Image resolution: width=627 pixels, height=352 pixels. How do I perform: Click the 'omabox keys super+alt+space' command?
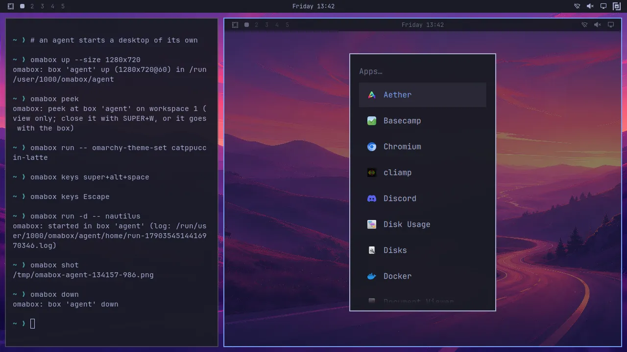(90, 177)
